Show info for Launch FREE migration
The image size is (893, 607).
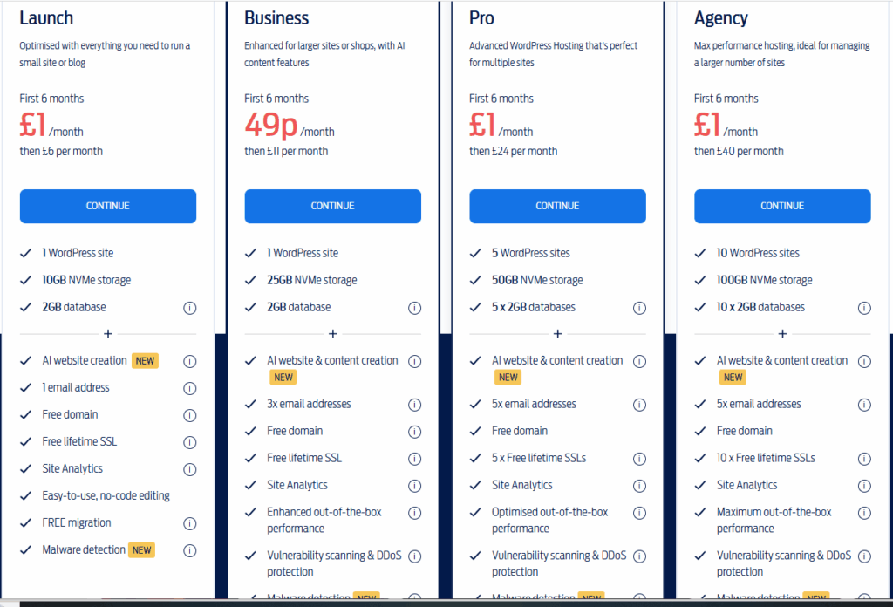[189, 523]
